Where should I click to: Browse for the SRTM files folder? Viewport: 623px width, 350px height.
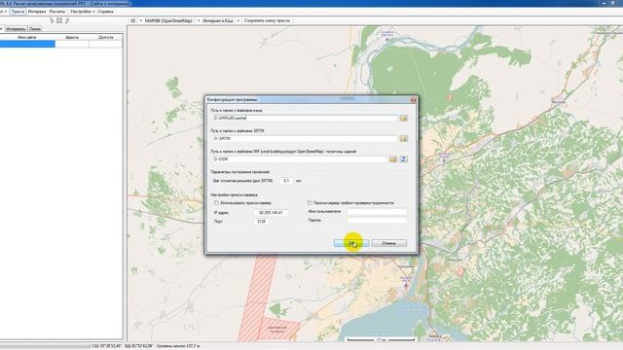[x=403, y=138]
